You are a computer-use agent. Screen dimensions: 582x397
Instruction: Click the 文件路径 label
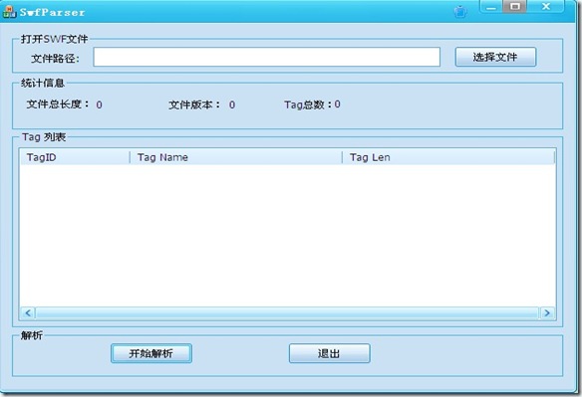tap(55, 58)
